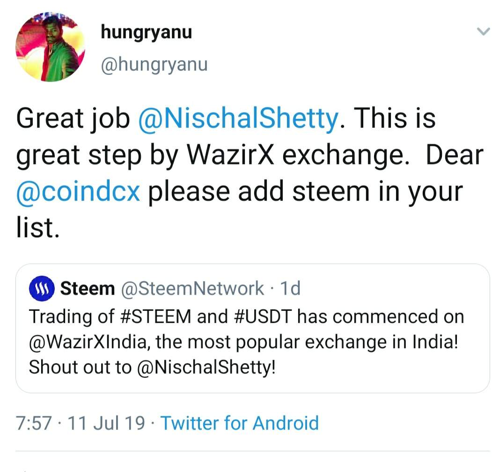Open the @hungryanu handle
This screenshot has height=472, width=492.
point(154,65)
